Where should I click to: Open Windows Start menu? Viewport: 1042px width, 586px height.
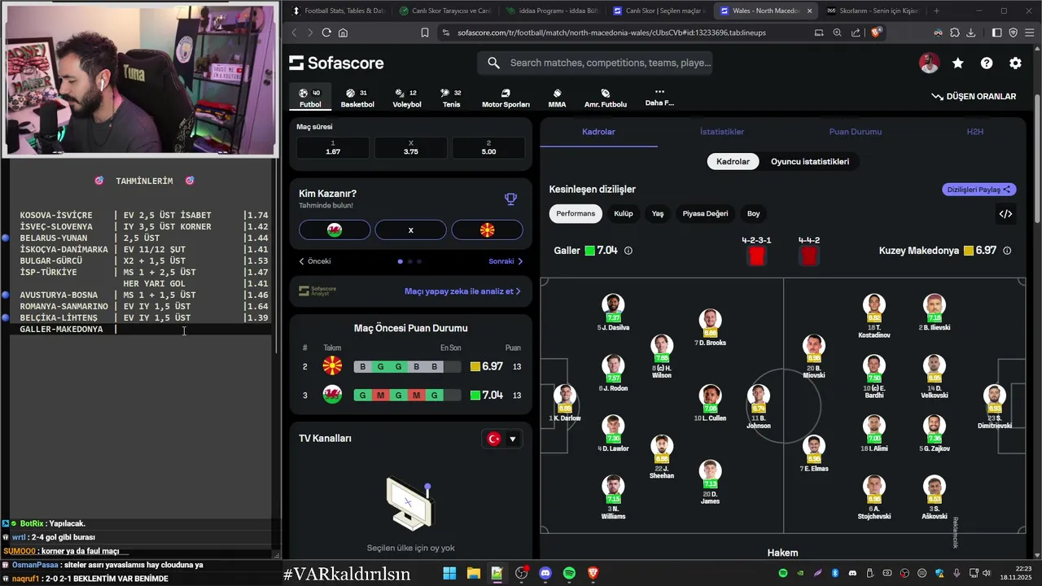[449, 574]
